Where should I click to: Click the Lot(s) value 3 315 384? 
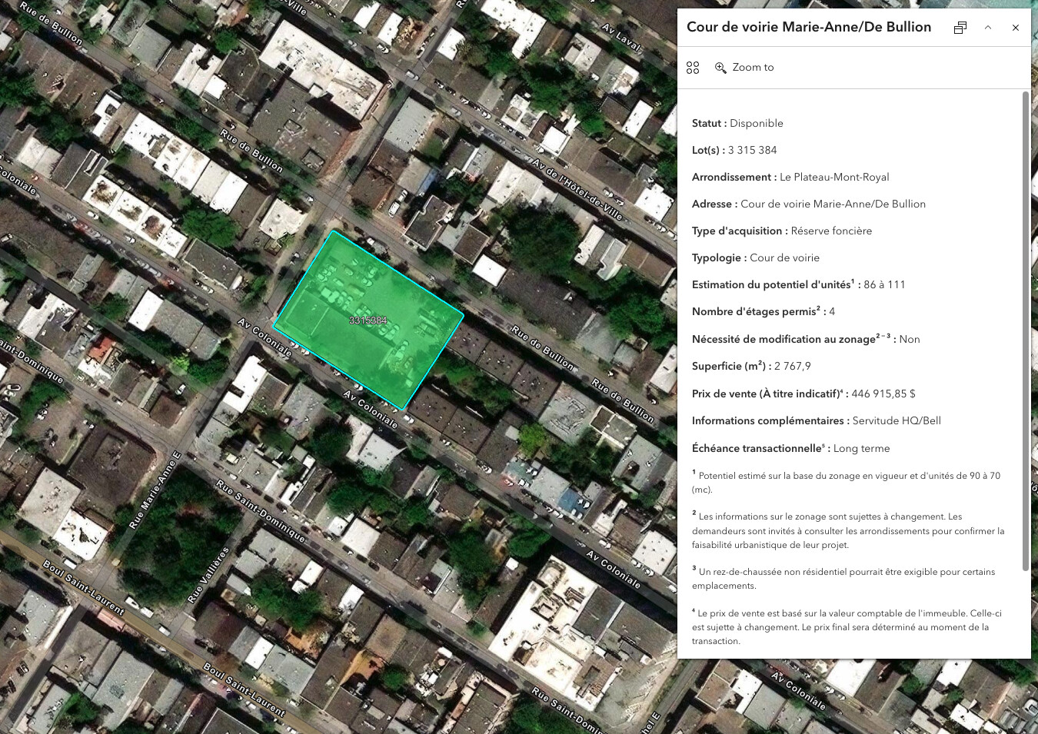point(752,150)
